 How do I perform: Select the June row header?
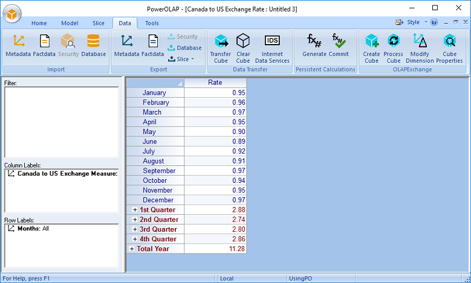tap(155, 141)
